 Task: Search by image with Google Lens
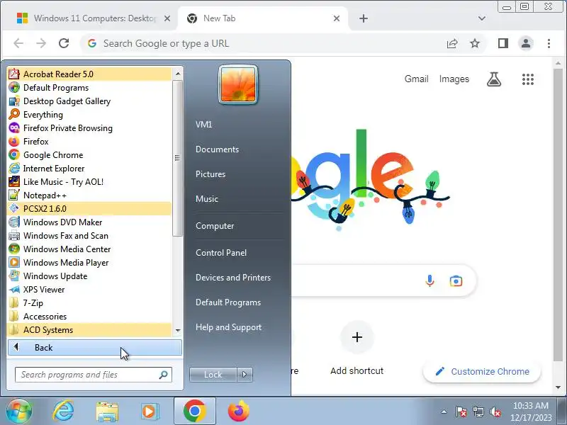click(456, 280)
